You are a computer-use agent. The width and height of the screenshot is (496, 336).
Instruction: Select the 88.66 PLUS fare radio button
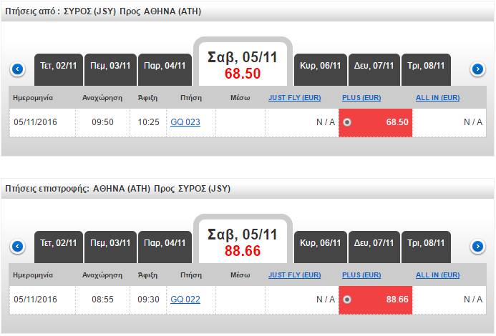pyautogui.click(x=347, y=300)
